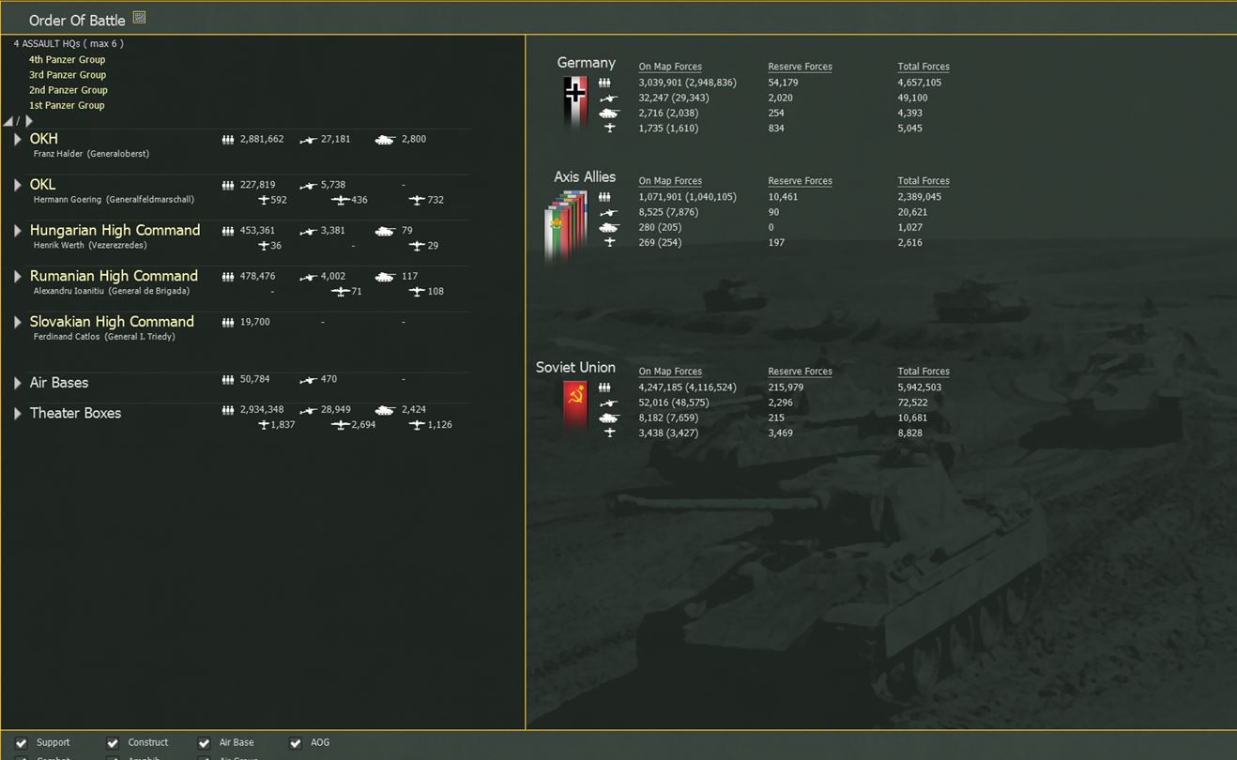Viewport: 1237px width, 760px height.
Task: Expand Hungarian High Command entry
Action: point(17,231)
